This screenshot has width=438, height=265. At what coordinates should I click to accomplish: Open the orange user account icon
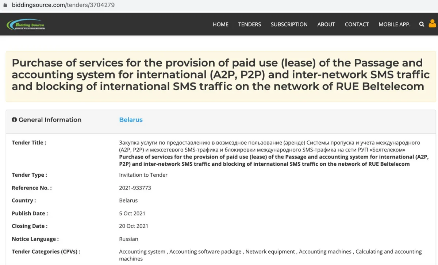[x=432, y=24]
